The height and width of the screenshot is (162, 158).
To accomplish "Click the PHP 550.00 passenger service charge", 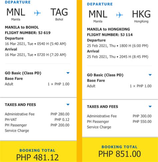I will (x=142, y=122).
